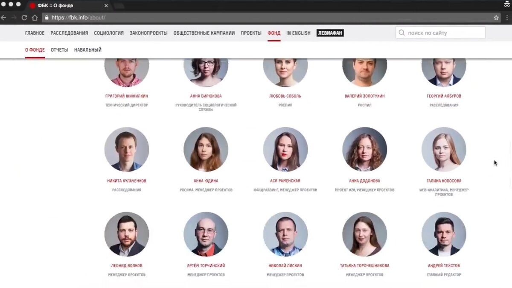This screenshot has width=512, height=288.
Task: Click the Леонид Волков name link
Action: [127, 266]
